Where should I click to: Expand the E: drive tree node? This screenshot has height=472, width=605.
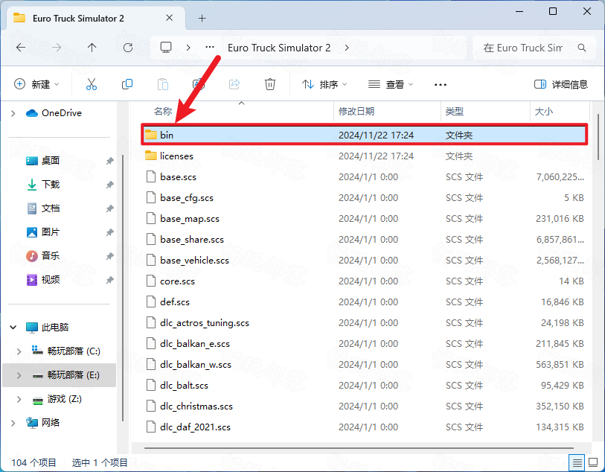pyautogui.click(x=19, y=375)
